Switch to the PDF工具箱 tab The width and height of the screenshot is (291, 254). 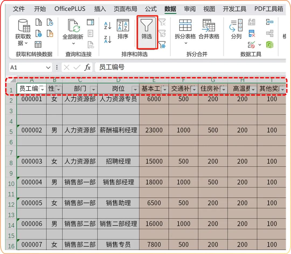coord(269,9)
